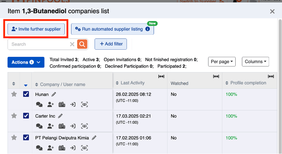282x154 pixels.
Task: Open the Columns dropdown
Action: [255, 61]
